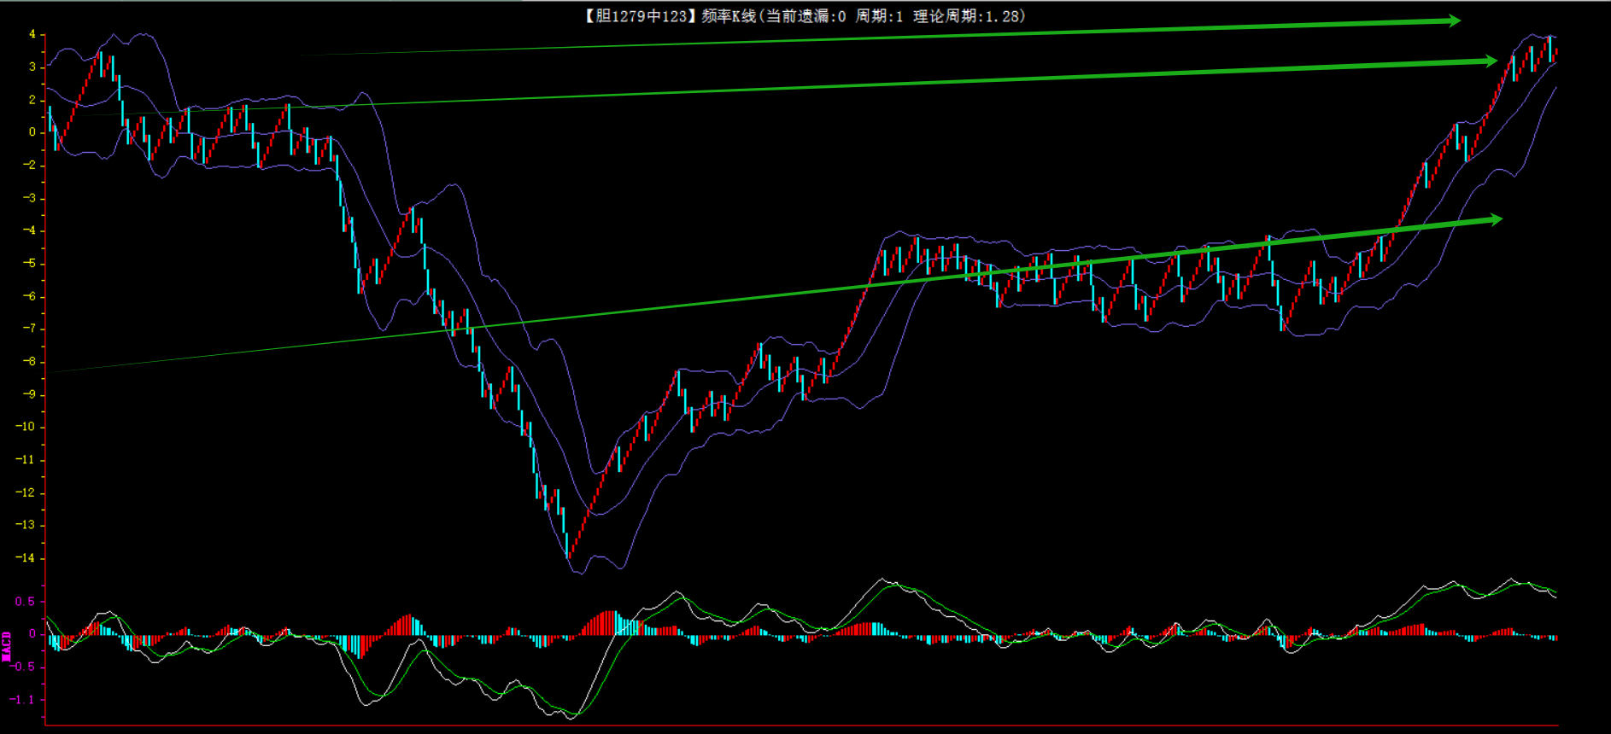Click the lowest candlestick near -14
Image resolution: width=1611 pixels, height=734 pixels.
pyautogui.click(x=566, y=545)
